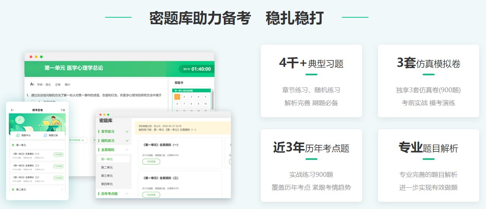Click the font size 'A' icon
This screenshot has width=486, height=209.
click(32, 84)
